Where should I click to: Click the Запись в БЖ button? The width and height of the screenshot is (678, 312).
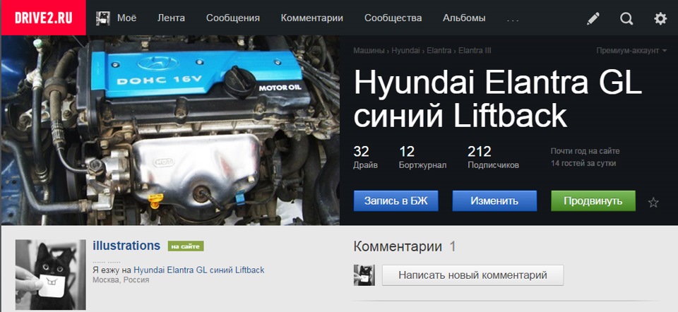[395, 201]
